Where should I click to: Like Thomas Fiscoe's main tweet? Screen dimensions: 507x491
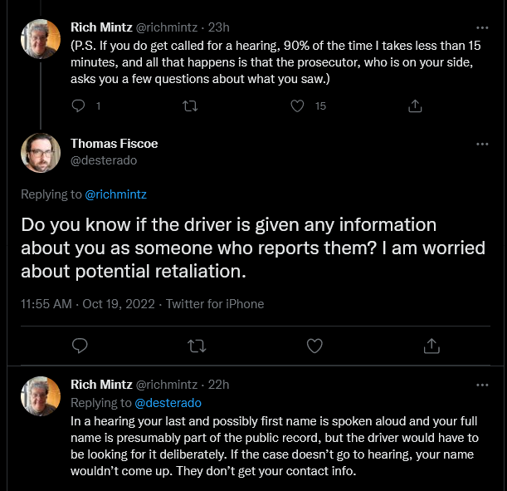(x=314, y=346)
